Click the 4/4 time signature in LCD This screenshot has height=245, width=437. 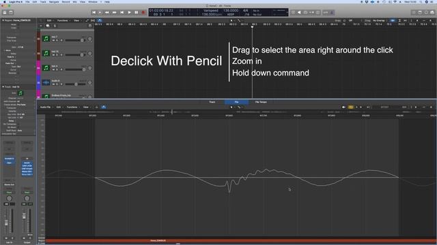tap(245, 11)
